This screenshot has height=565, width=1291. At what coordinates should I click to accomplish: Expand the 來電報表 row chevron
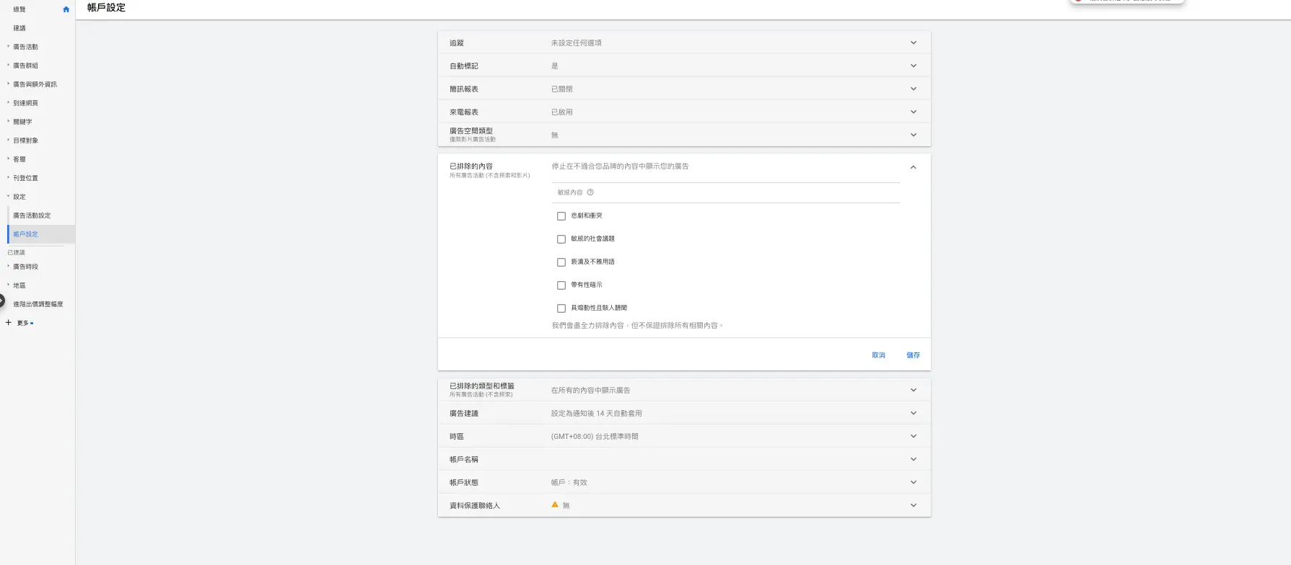(914, 112)
